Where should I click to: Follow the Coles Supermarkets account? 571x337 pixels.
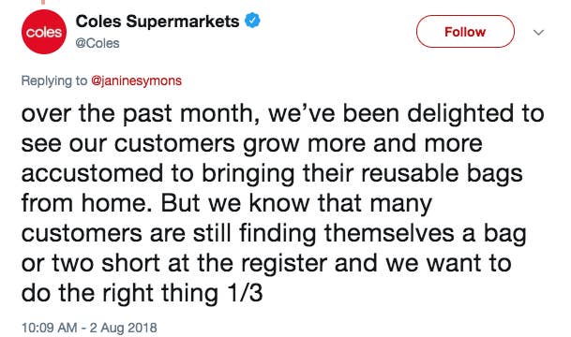coord(465,32)
